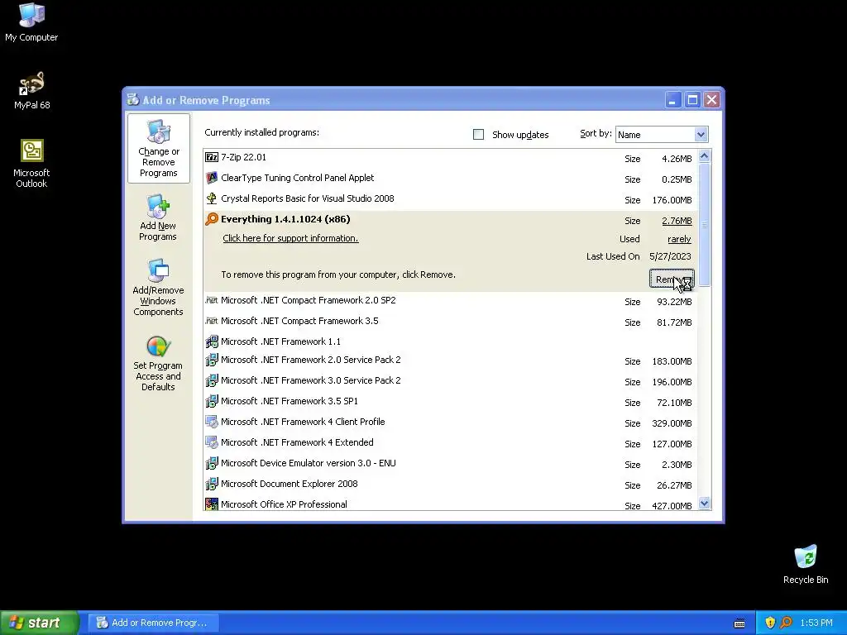Click the 1:53 PM taskbar clock
The height and width of the screenshot is (635, 847).
pyautogui.click(x=816, y=623)
